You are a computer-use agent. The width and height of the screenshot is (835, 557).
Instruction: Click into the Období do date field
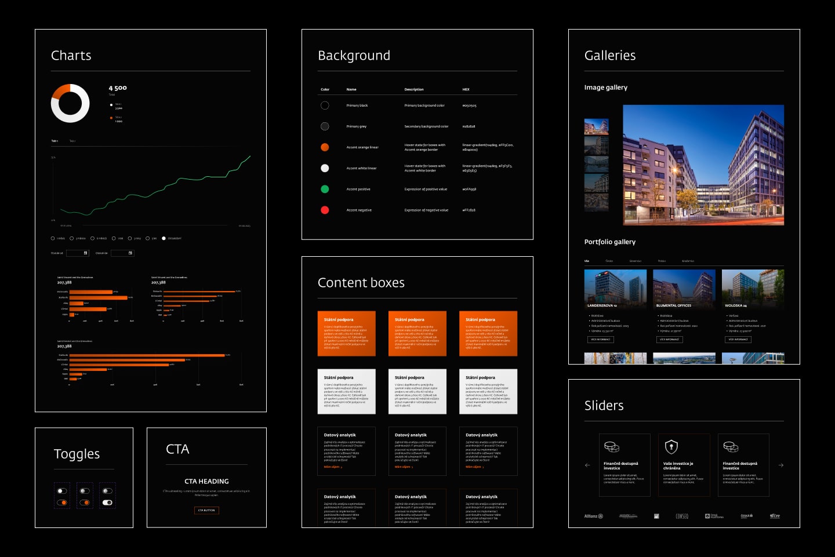point(122,253)
